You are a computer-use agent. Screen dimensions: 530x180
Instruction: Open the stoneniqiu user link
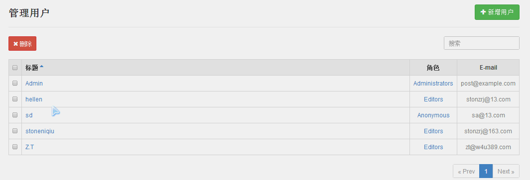[40, 131]
